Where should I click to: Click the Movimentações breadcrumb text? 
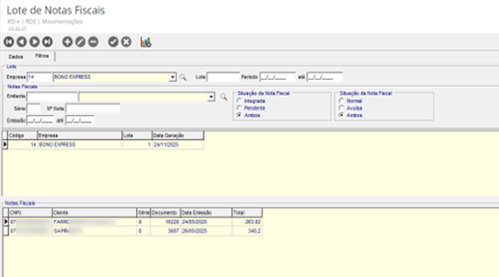(x=63, y=22)
